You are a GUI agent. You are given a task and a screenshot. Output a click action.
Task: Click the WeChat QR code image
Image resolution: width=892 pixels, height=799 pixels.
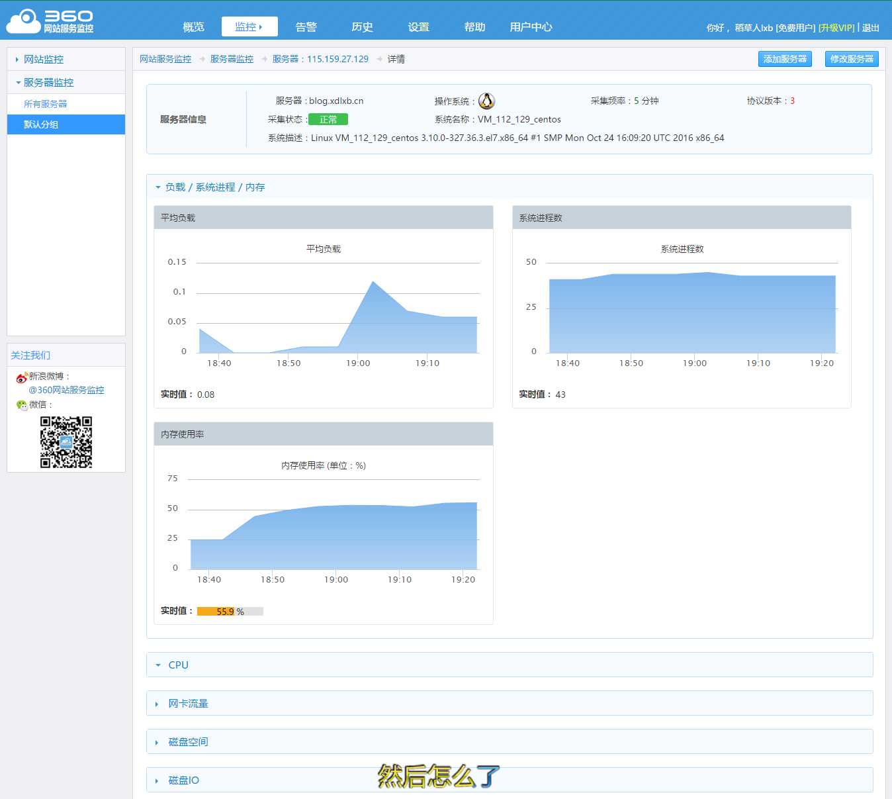click(66, 442)
